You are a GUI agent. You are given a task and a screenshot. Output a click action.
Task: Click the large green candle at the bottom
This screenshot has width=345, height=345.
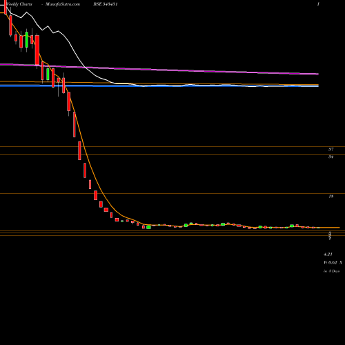coord(148,227)
